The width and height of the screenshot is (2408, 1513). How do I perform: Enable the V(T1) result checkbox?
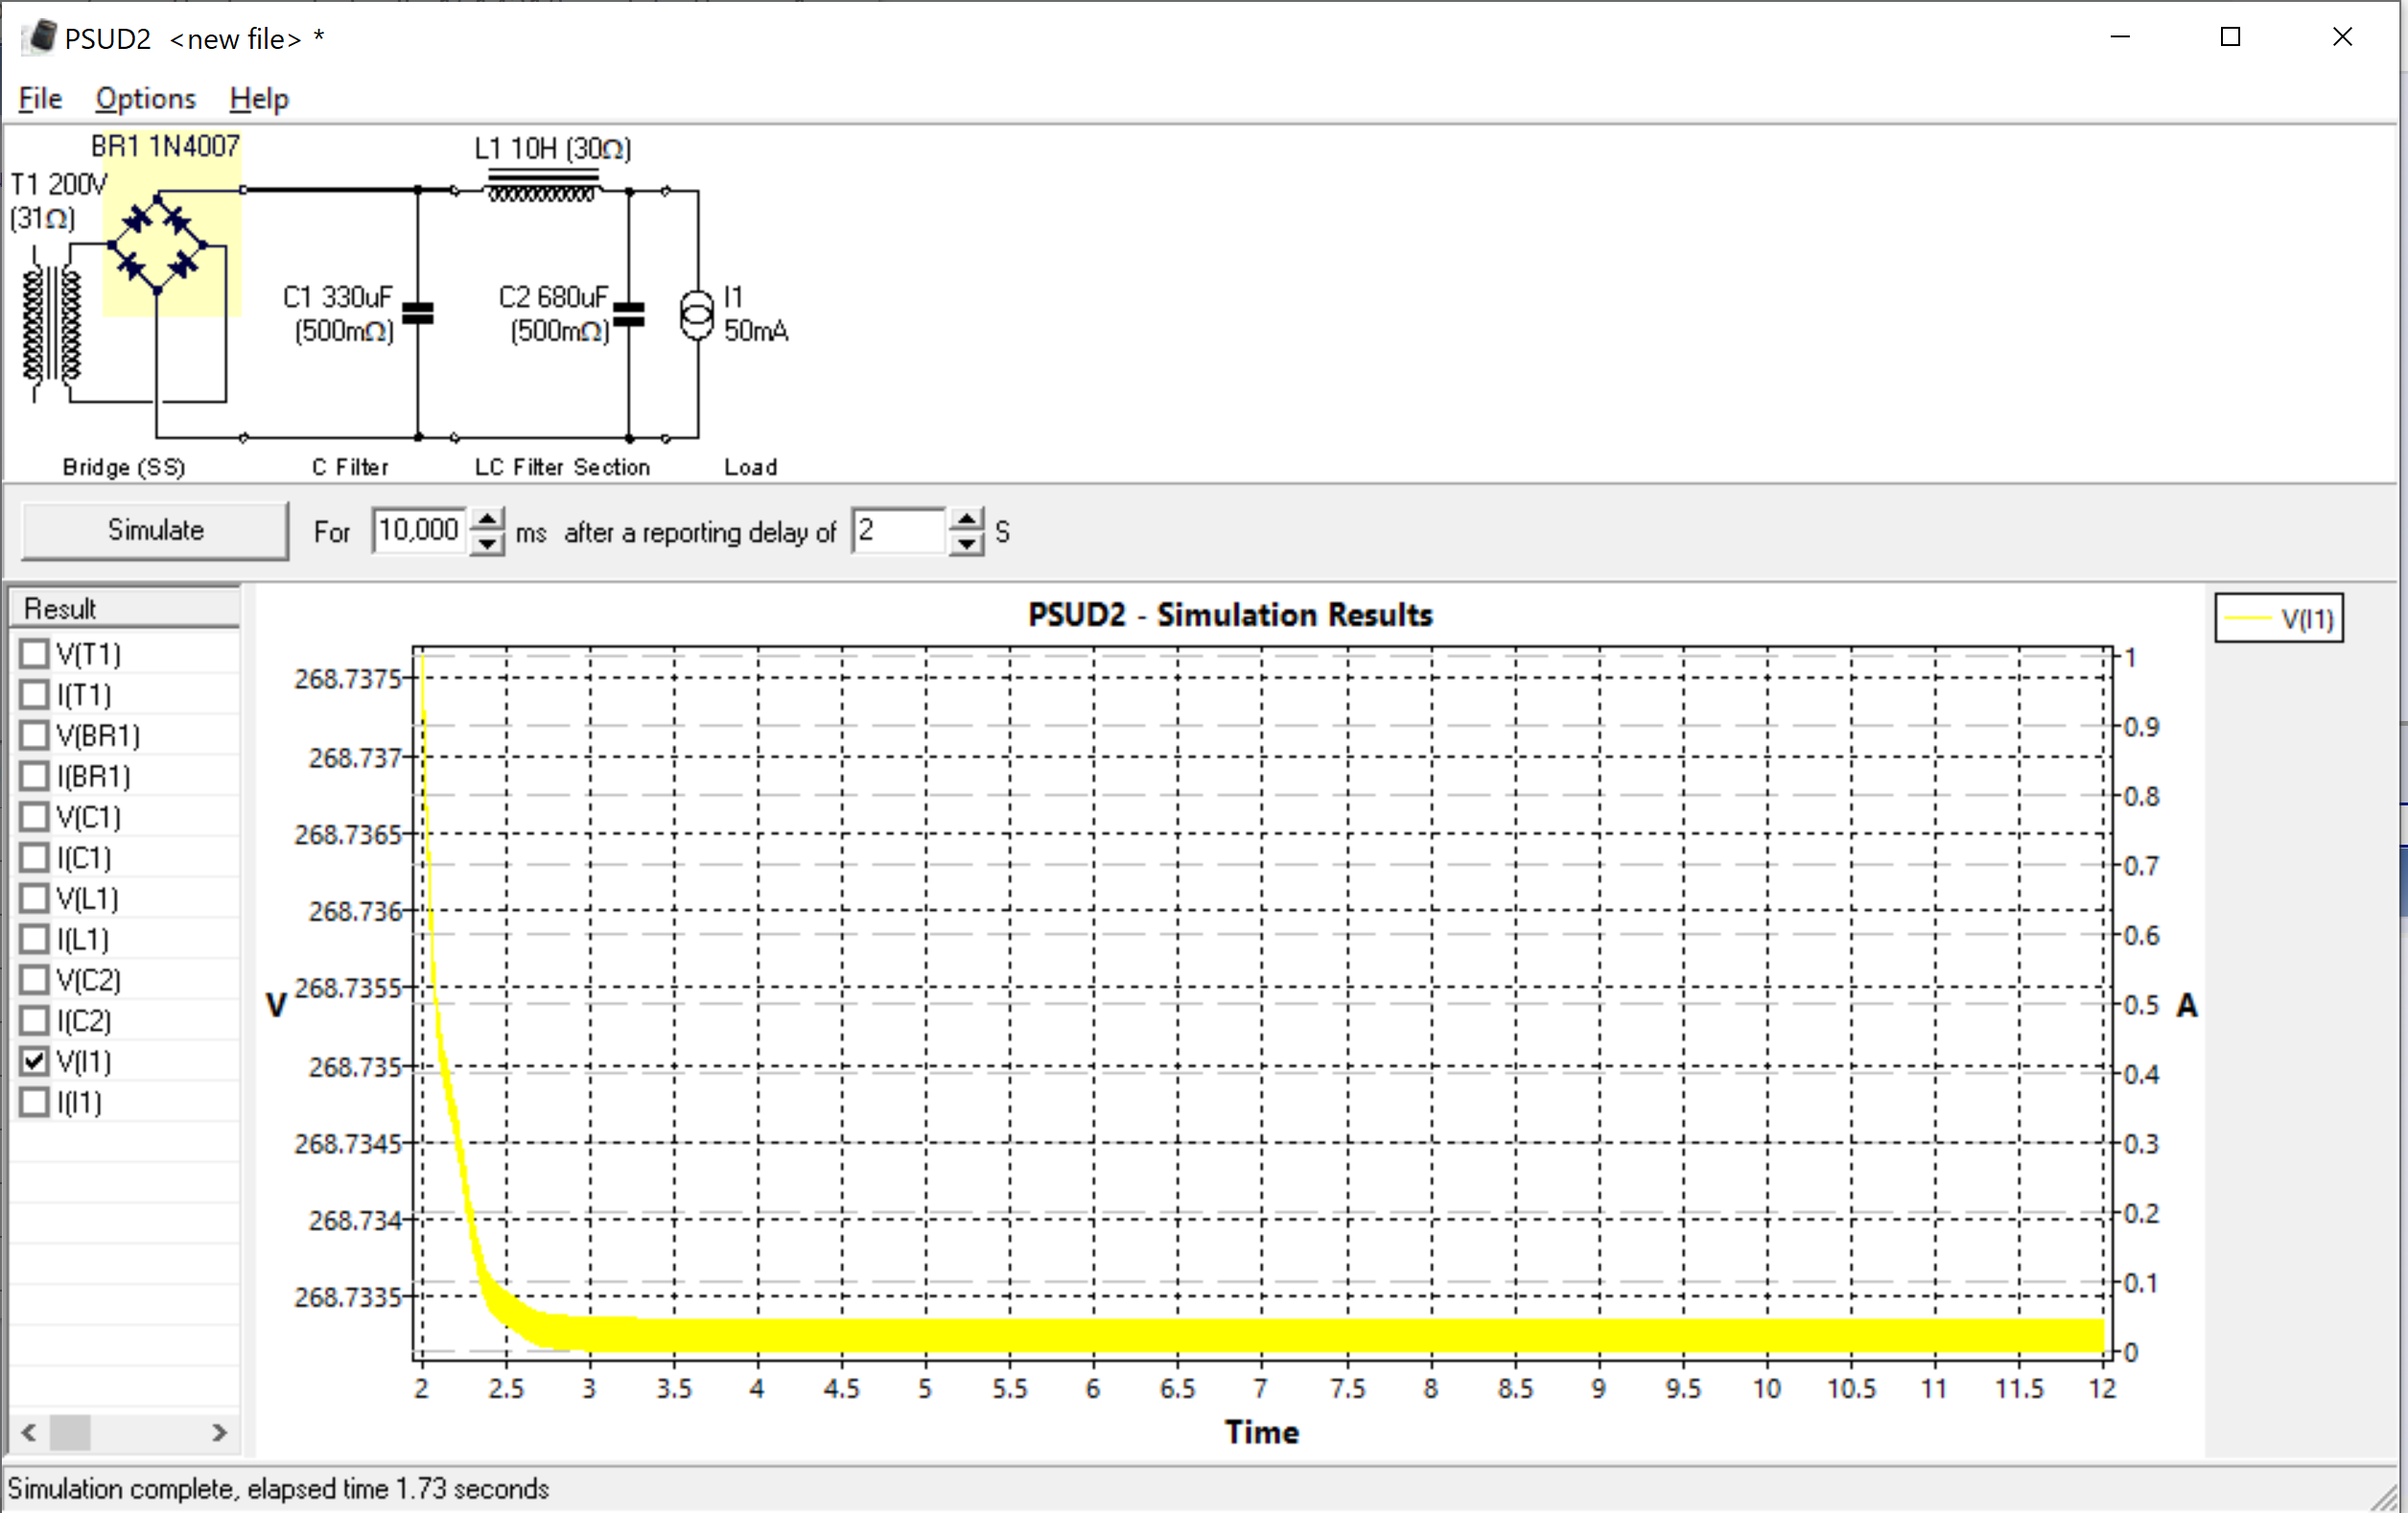(x=34, y=654)
